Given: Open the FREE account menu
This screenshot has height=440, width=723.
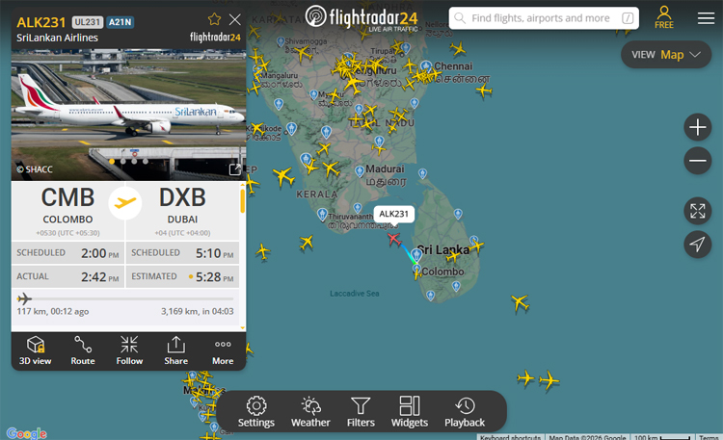Looking at the screenshot, I should pos(664,17).
